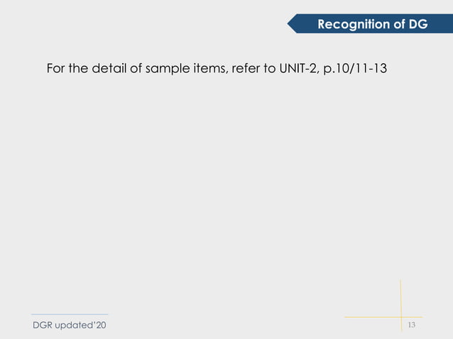The width and height of the screenshot is (453, 339).
Task: Click the slide number 13
Action: [x=411, y=325]
